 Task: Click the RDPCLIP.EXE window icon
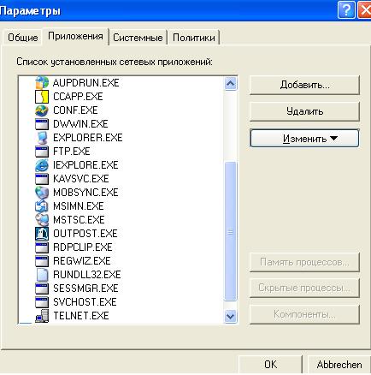(x=42, y=247)
